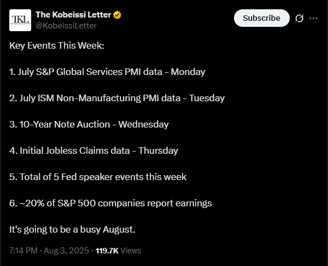Select the busy August closing sentence
This screenshot has height=266, width=328.
(72, 229)
